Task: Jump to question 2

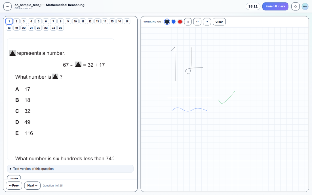Action: click(x=16, y=21)
